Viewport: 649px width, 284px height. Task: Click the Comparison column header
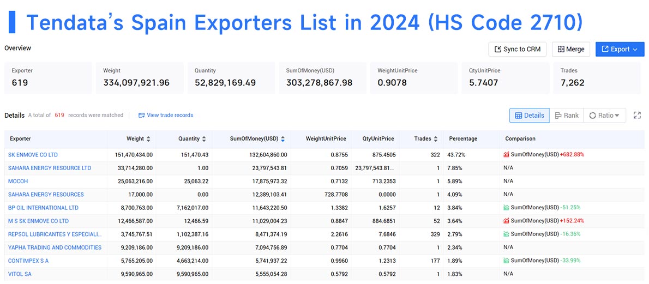pyautogui.click(x=572, y=139)
